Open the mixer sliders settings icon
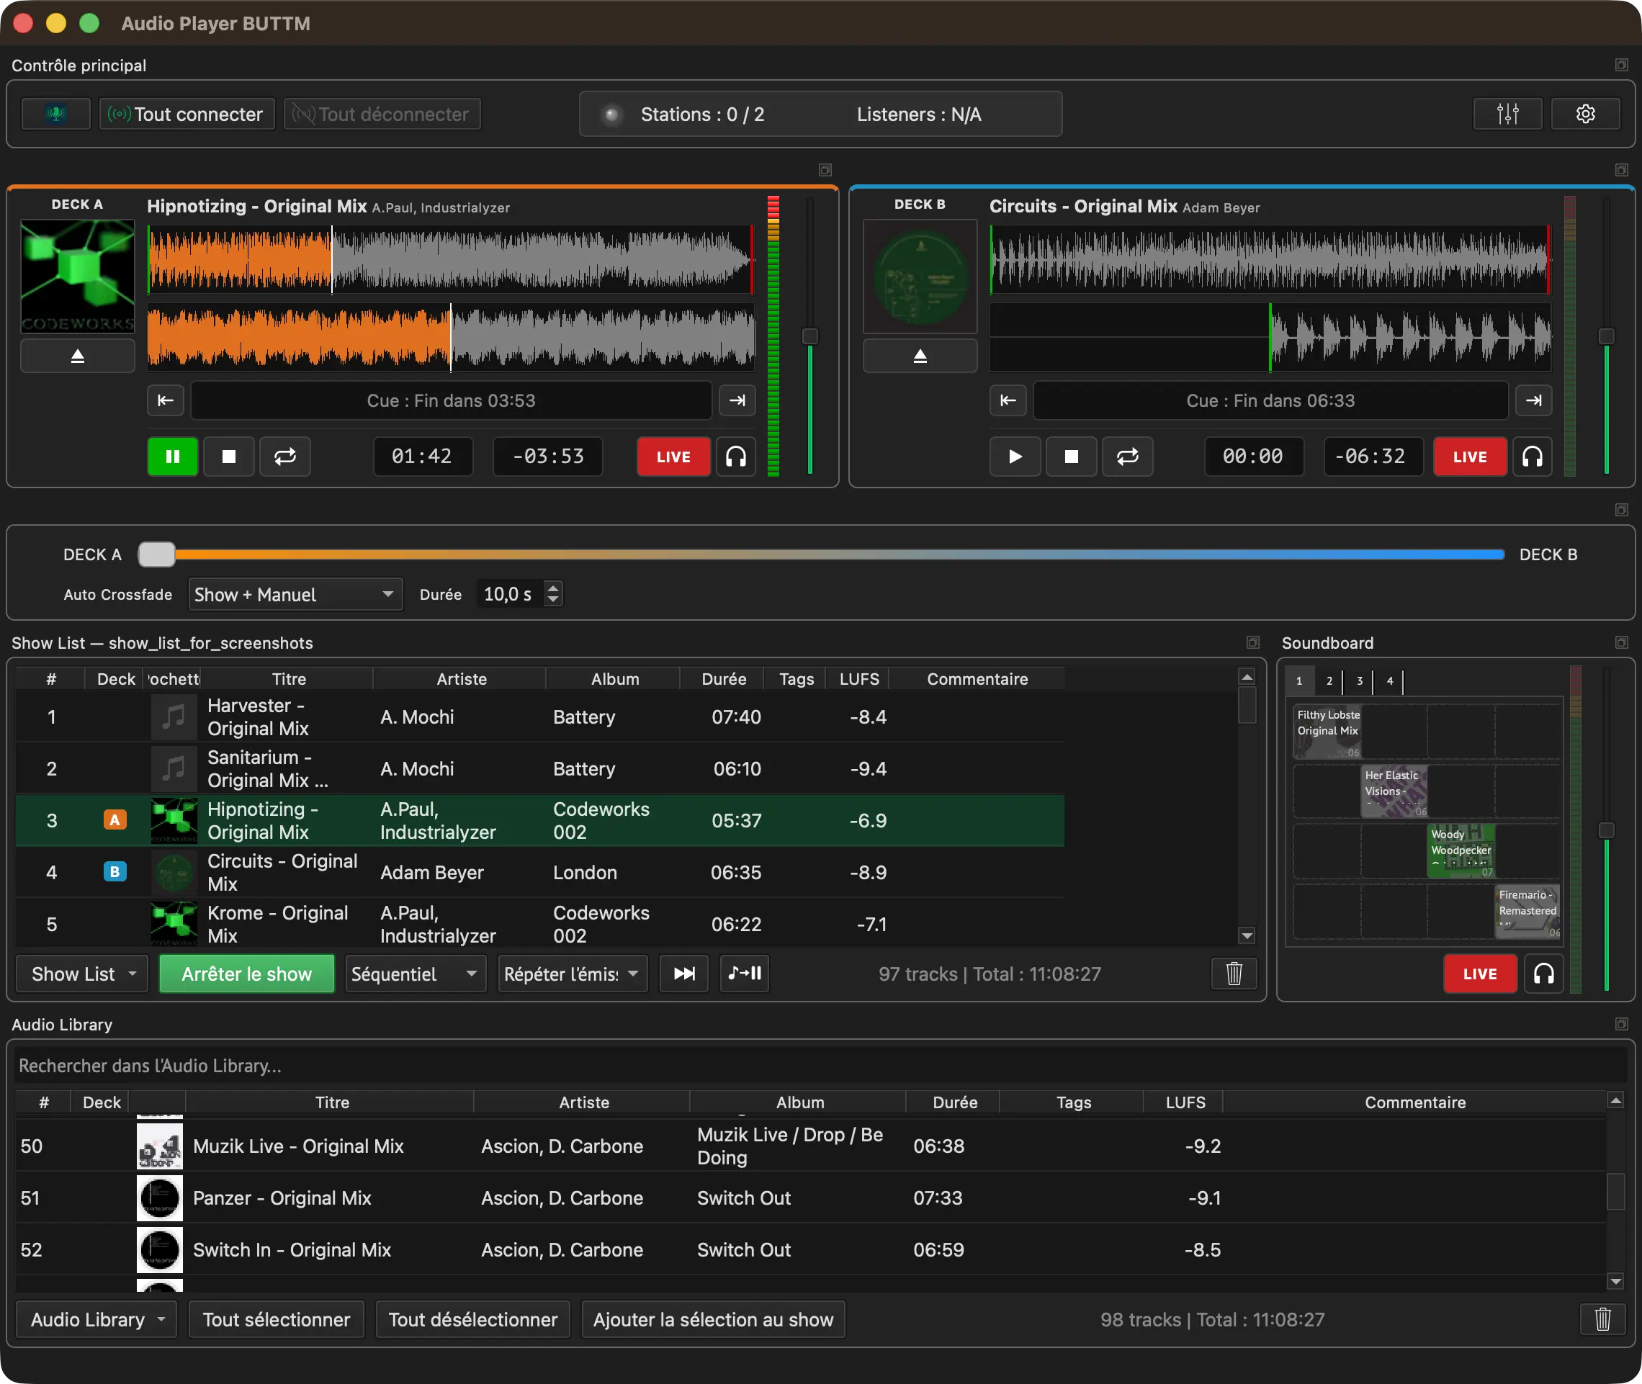 [1507, 114]
